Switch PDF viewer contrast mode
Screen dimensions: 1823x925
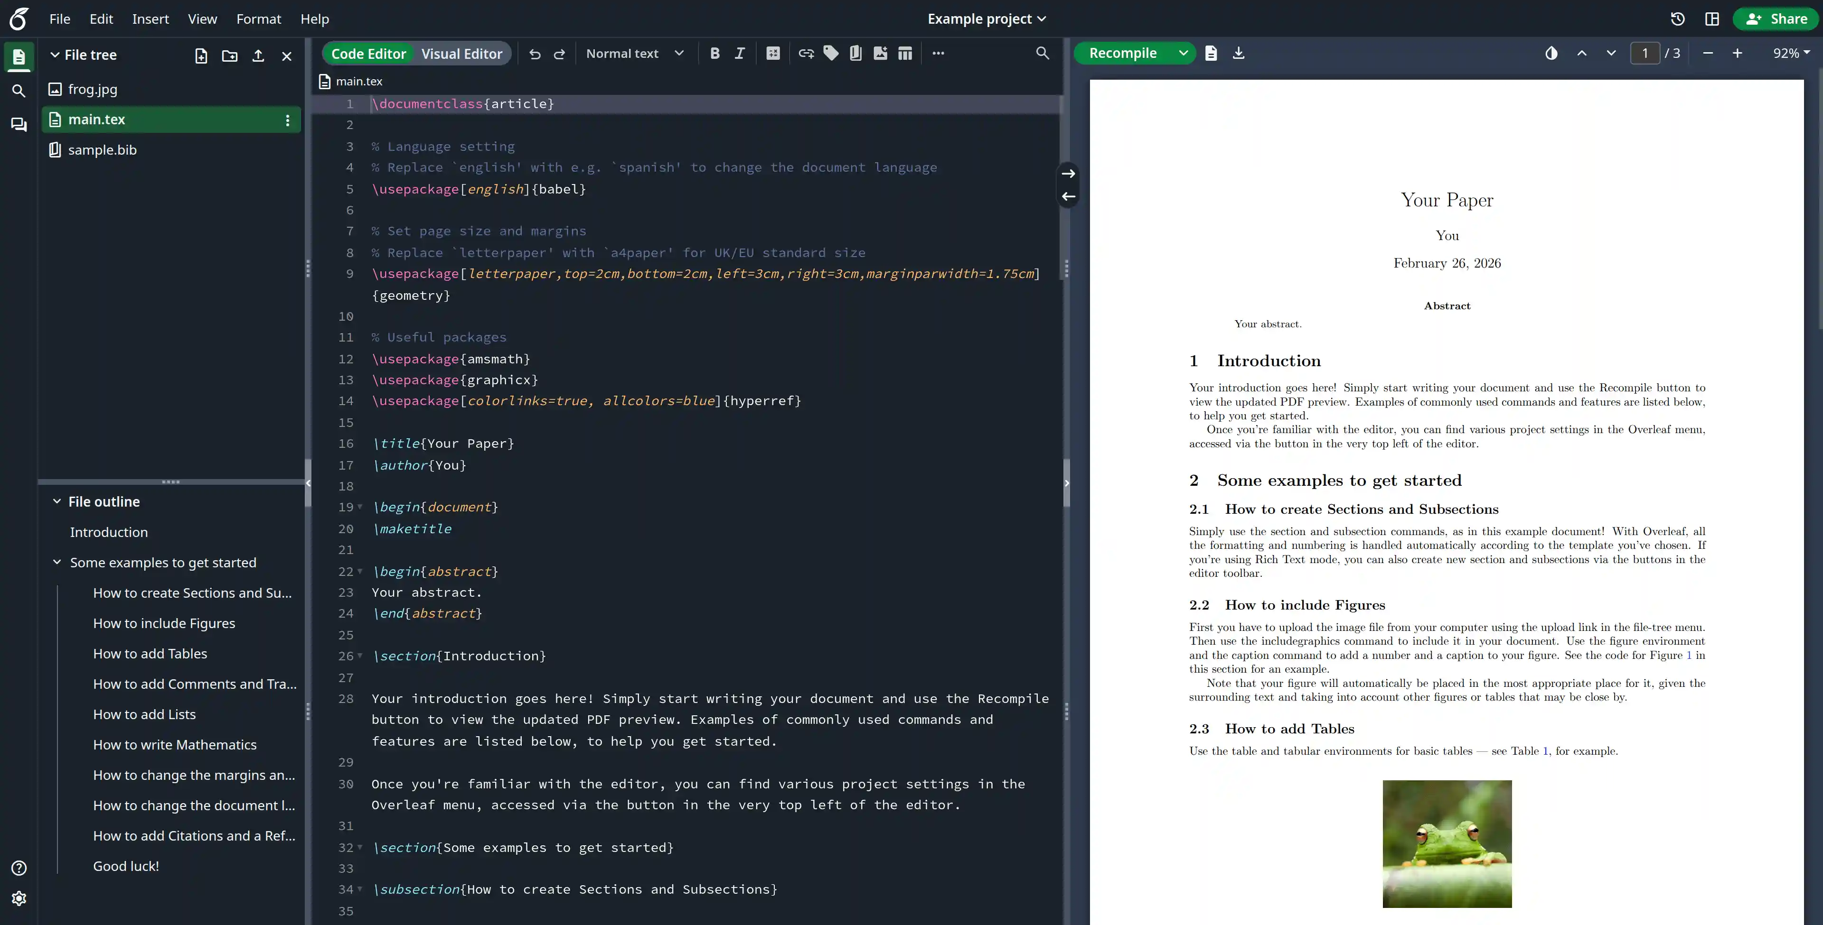pyautogui.click(x=1550, y=53)
